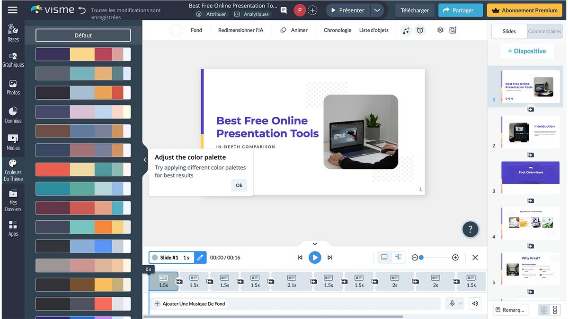The image size is (568, 319).
Task: Zoom in timeline with plus icon
Action: pos(455,258)
